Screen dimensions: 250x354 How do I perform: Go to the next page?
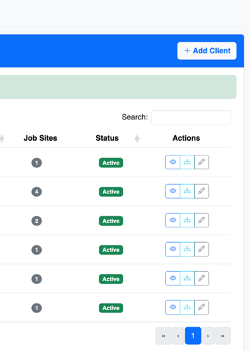pyautogui.click(x=208, y=336)
